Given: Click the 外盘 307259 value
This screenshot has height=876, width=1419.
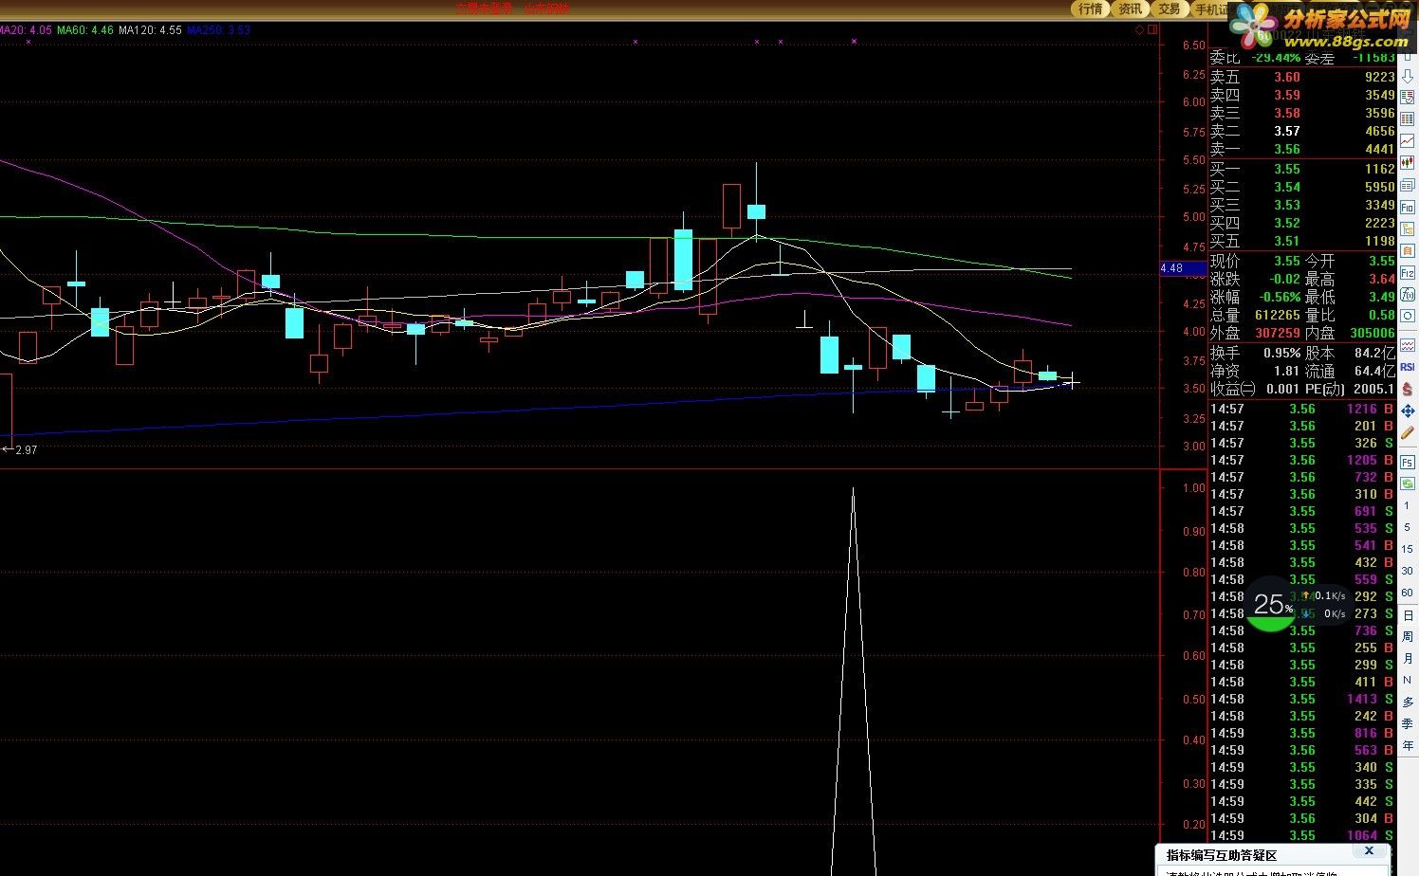Looking at the screenshot, I should pyautogui.click(x=1277, y=333).
